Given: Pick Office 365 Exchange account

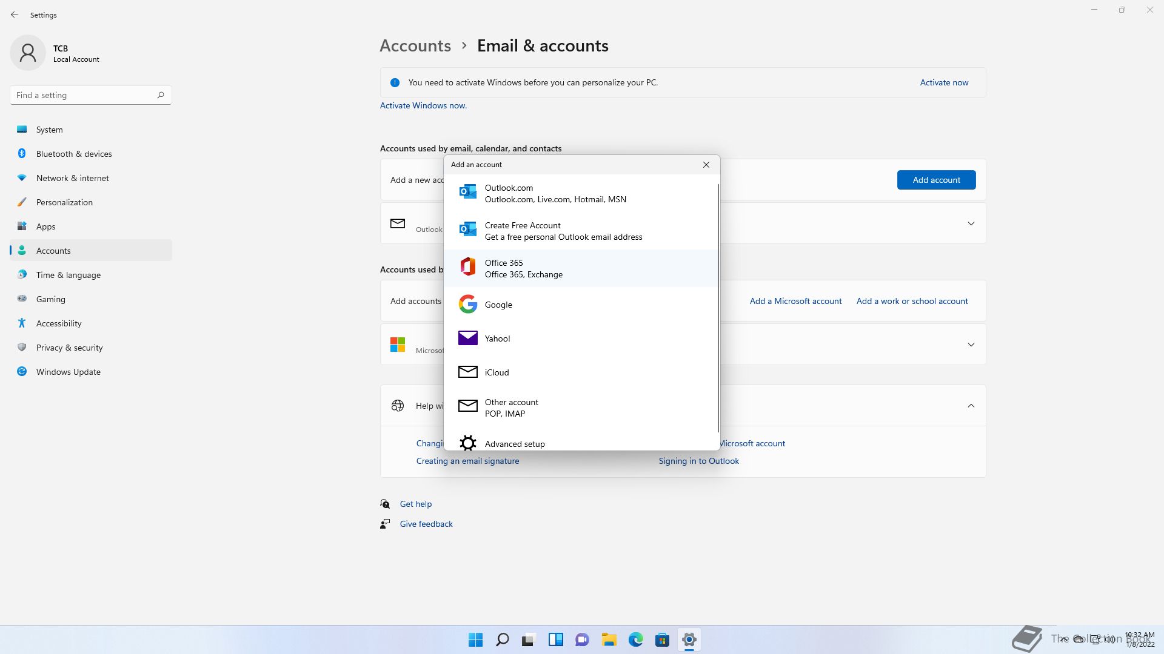Looking at the screenshot, I should 581,268.
